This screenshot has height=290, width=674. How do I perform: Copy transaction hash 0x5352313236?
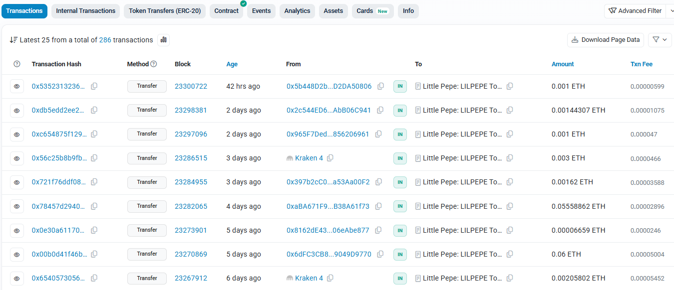pyautogui.click(x=94, y=86)
